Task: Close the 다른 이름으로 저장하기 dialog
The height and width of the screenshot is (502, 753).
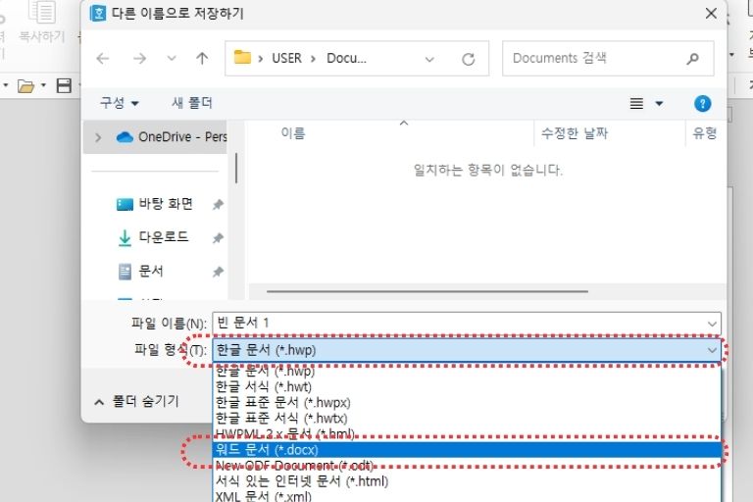Action: (711, 14)
